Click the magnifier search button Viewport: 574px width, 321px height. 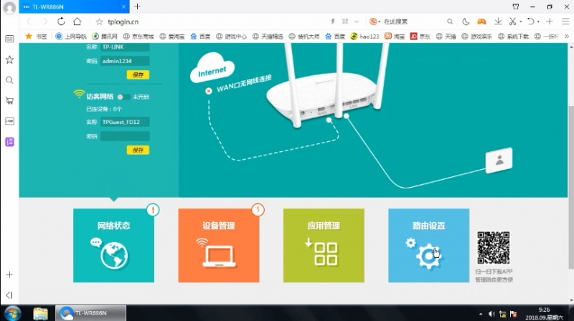pos(450,21)
